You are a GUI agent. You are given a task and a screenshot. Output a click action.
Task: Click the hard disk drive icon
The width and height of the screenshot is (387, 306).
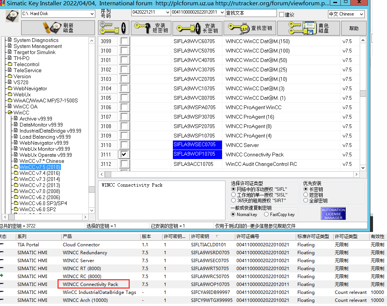point(12,16)
